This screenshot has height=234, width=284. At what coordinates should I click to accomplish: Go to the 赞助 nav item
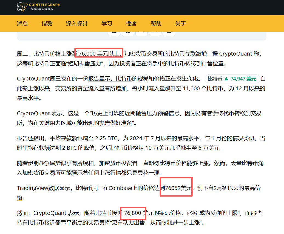156,24
